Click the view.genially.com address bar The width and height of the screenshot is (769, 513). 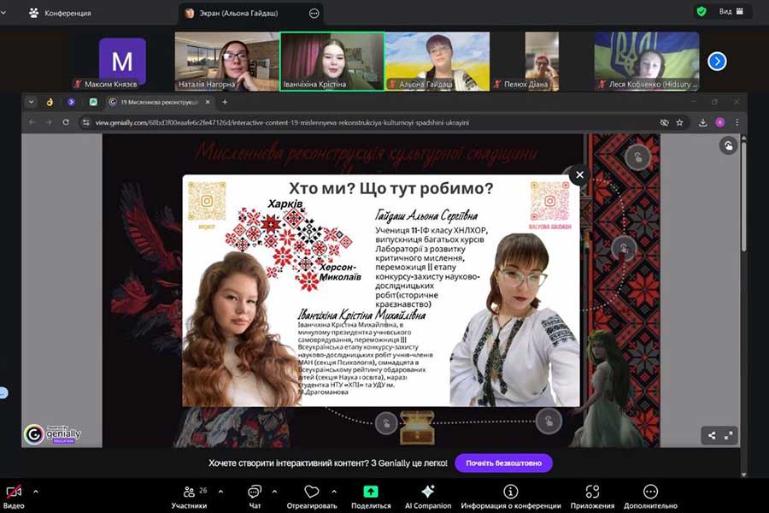point(282,123)
